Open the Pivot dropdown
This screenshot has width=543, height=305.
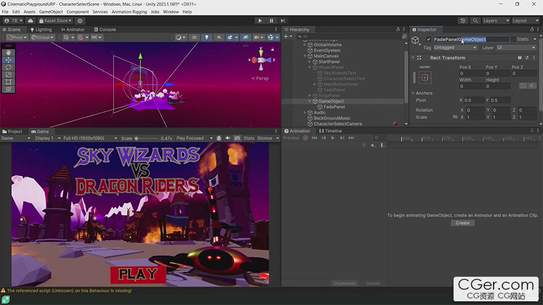(x=16, y=38)
